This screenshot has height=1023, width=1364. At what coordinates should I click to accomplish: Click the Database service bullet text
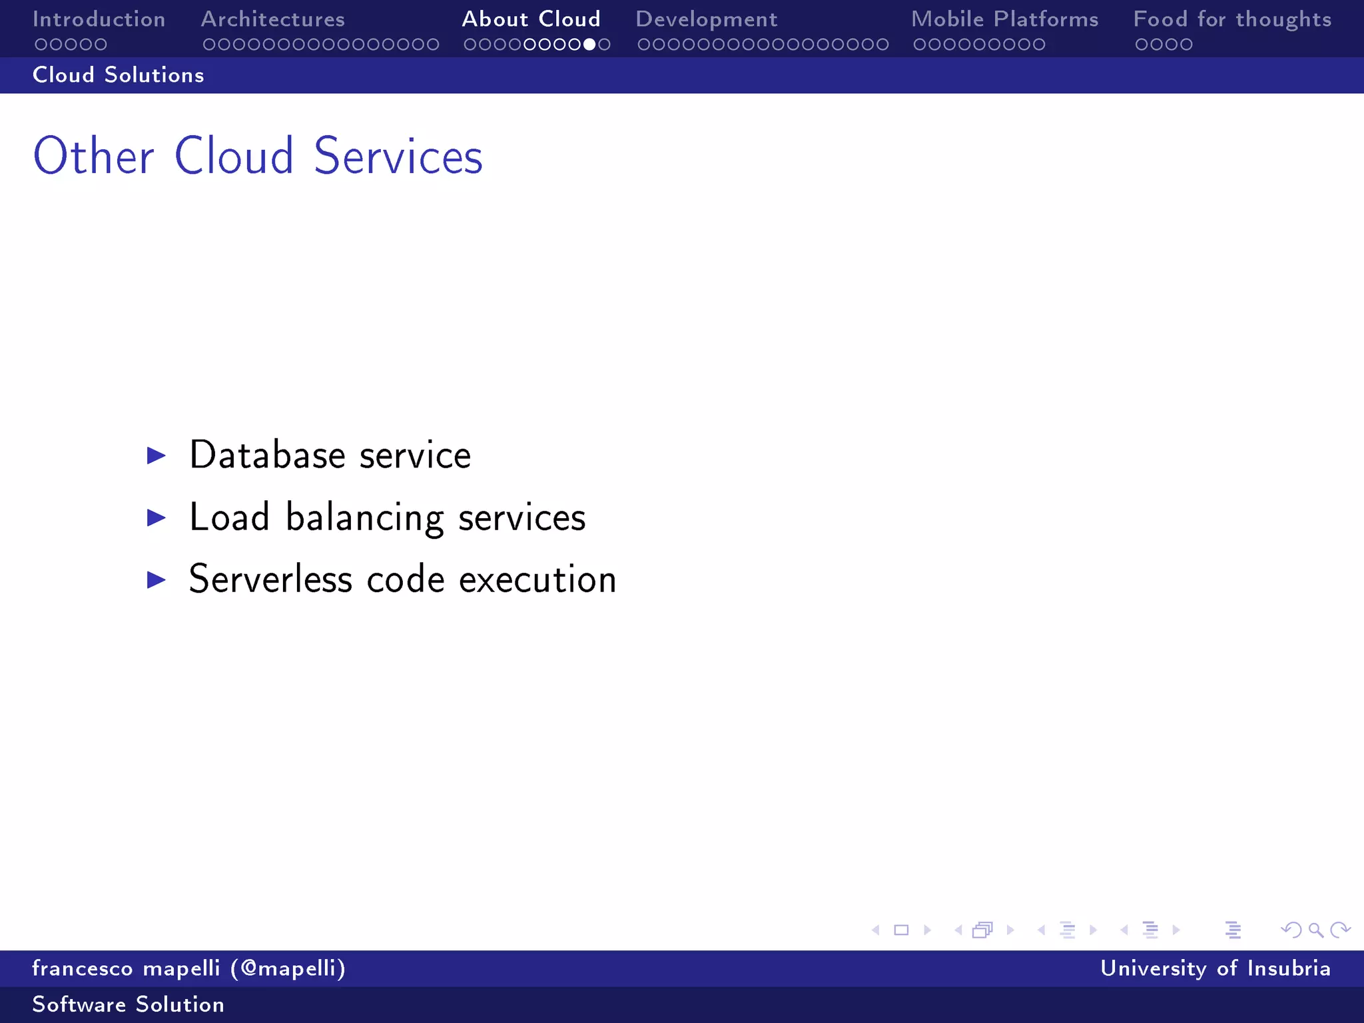330,455
